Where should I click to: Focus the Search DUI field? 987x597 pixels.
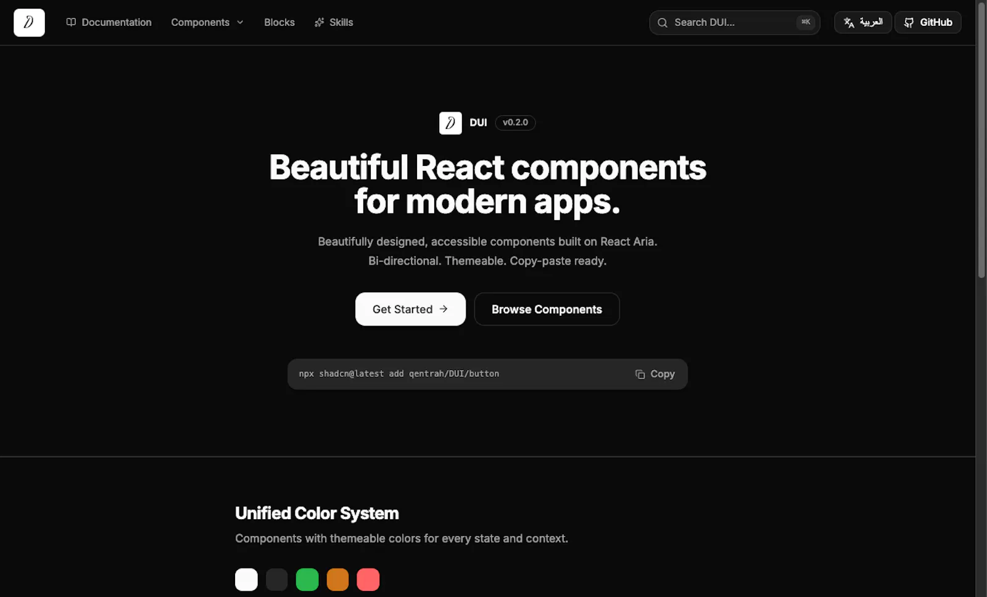click(x=734, y=22)
